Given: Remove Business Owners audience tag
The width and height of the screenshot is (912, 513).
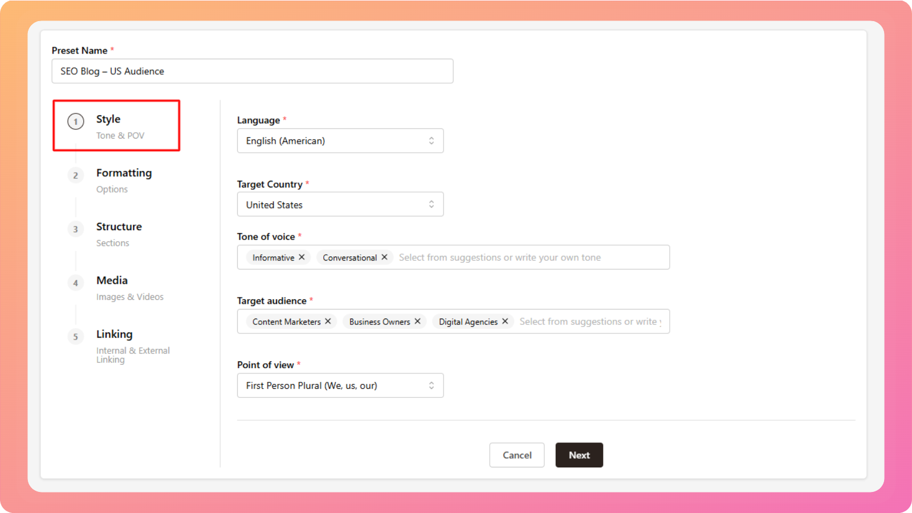Looking at the screenshot, I should (417, 321).
